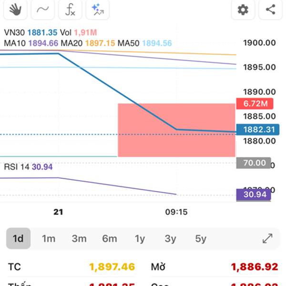The height and width of the screenshot is (286, 286).
Task: Show the 5y time range
Action: (x=201, y=239)
